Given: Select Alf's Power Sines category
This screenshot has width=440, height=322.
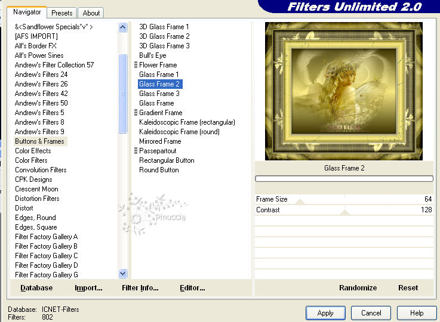Looking at the screenshot, I should (39, 55).
